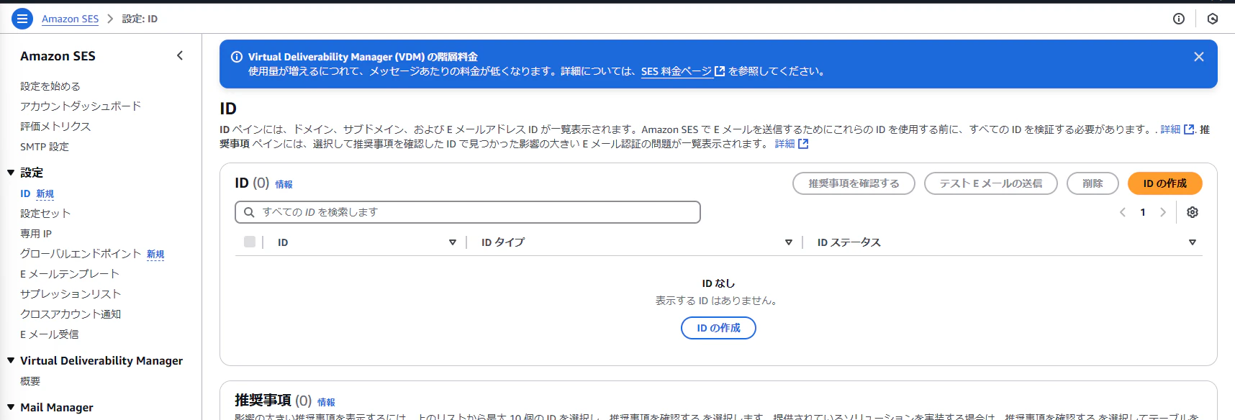Image resolution: width=1235 pixels, height=420 pixels.
Task: Sort by ID ステータス column arrow
Action: [x=1193, y=242]
